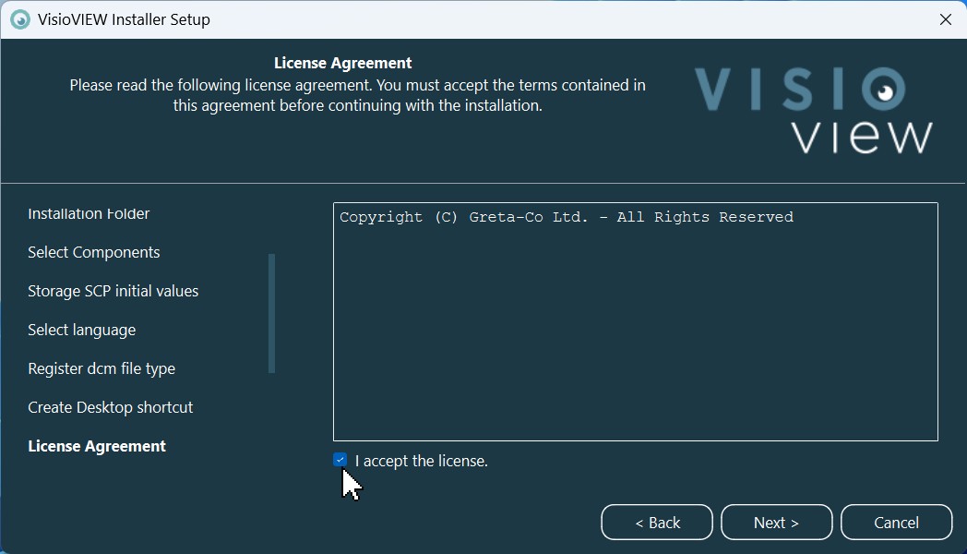This screenshot has height=554, width=967.
Task: Jump to the Select language step
Action: coord(82,331)
